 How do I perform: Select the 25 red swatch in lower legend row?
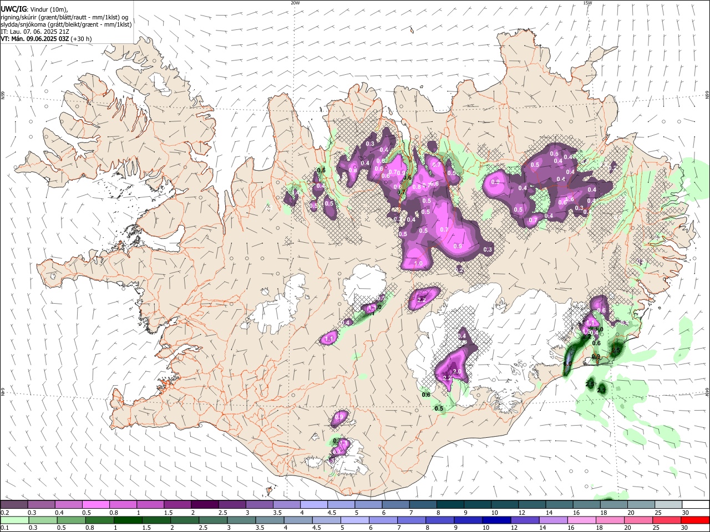pyautogui.click(x=666, y=520)
